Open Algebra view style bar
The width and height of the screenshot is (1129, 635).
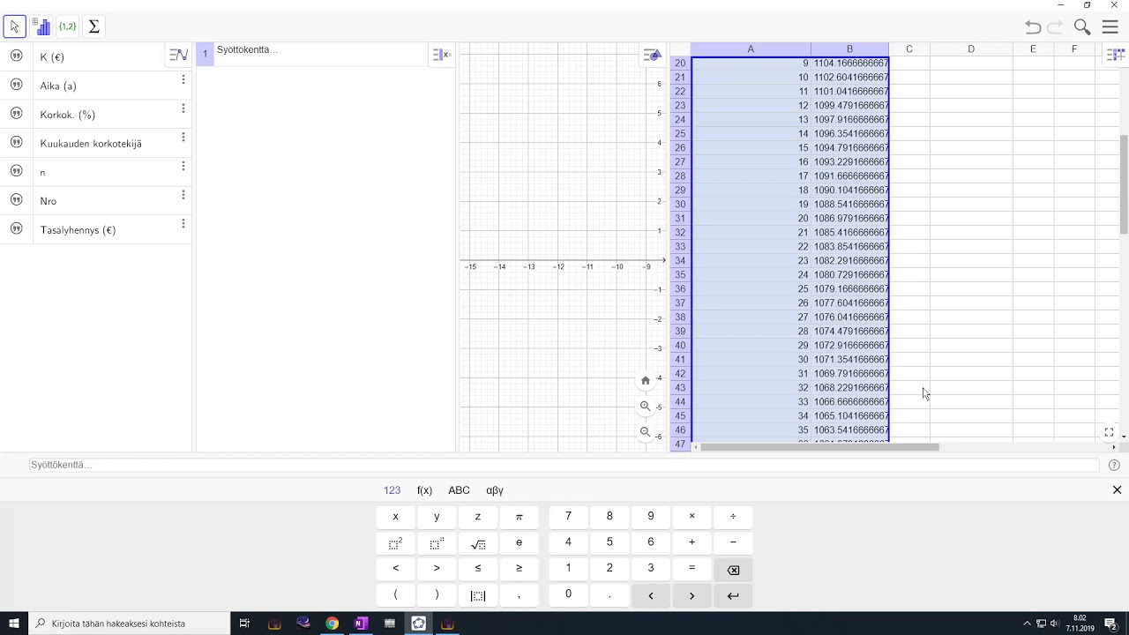178,55
